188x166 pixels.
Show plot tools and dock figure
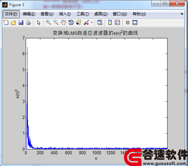click(x=135, y=22)
